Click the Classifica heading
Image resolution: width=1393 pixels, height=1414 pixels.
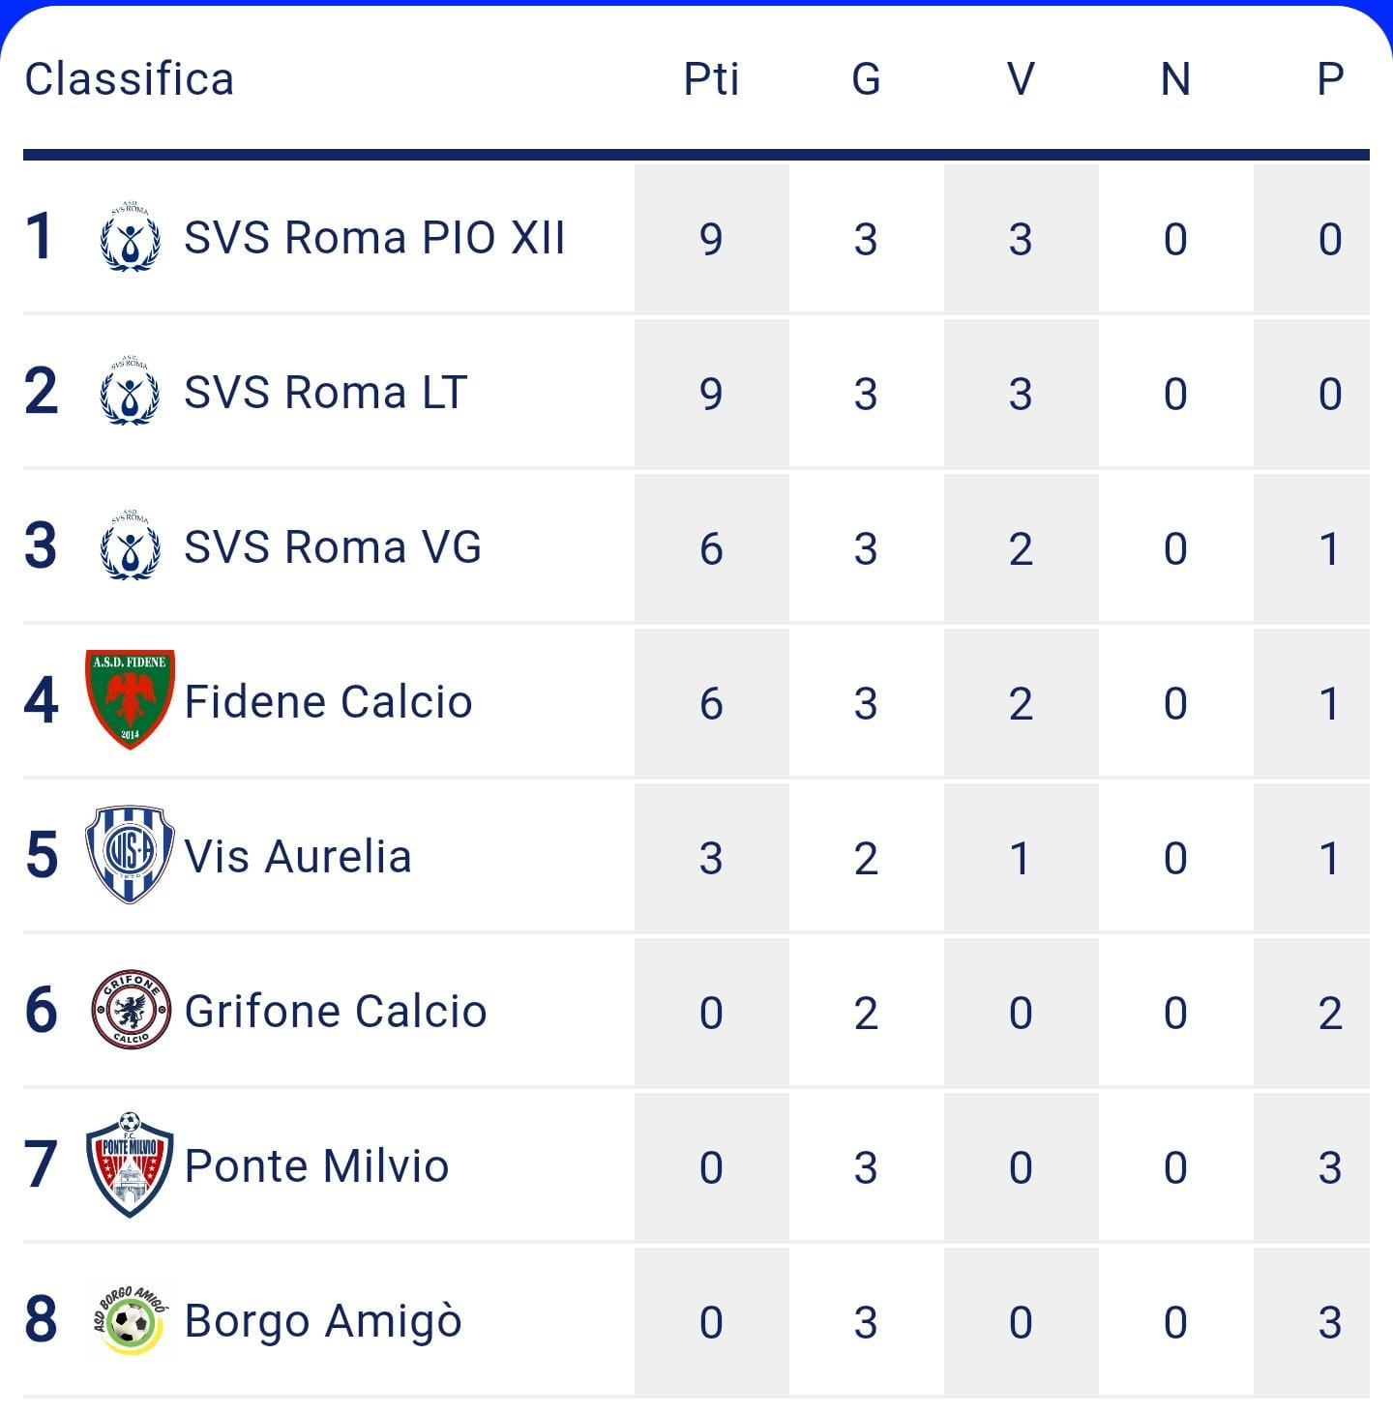point(130,79)
